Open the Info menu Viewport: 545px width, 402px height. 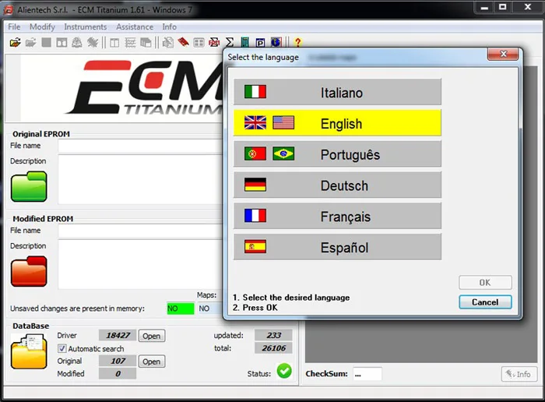click(x=169, y=26)
